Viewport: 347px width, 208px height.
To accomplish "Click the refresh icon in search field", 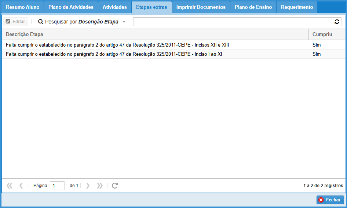I will [337, 22].
